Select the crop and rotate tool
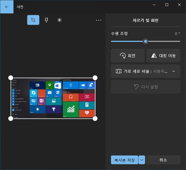Image resolution: width=186 pixels, height=170 pixels. 33,20
